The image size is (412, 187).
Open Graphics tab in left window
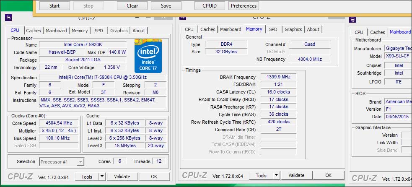coord(119,31)
